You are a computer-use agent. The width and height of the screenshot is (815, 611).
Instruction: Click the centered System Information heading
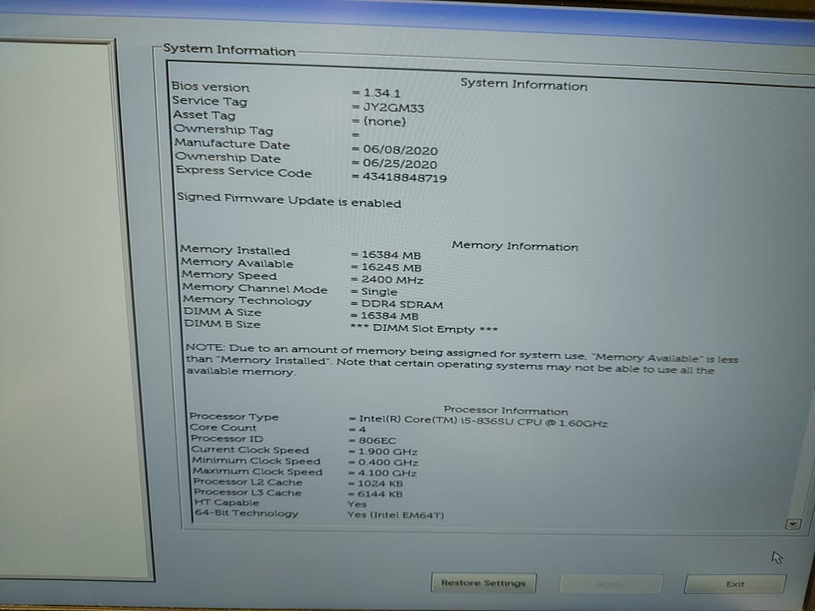coord(524,84)
